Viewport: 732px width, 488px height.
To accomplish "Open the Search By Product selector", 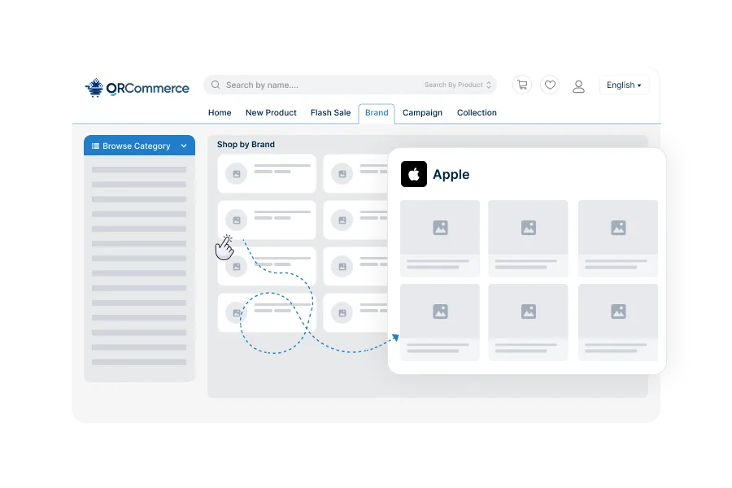I will coord(457,85).
